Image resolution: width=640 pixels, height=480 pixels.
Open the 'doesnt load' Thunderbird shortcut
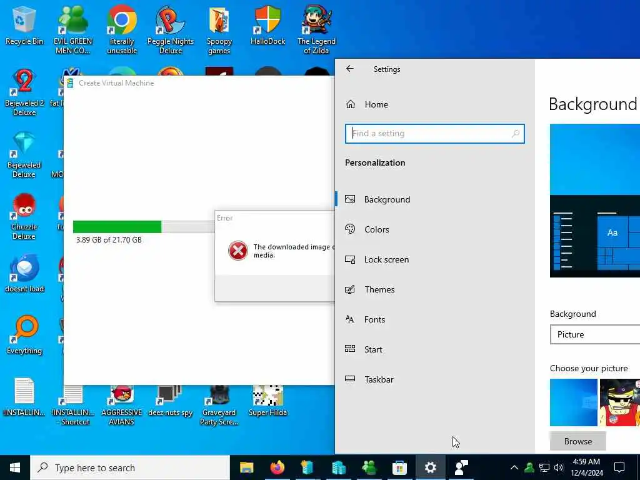(x=24, y=274)
